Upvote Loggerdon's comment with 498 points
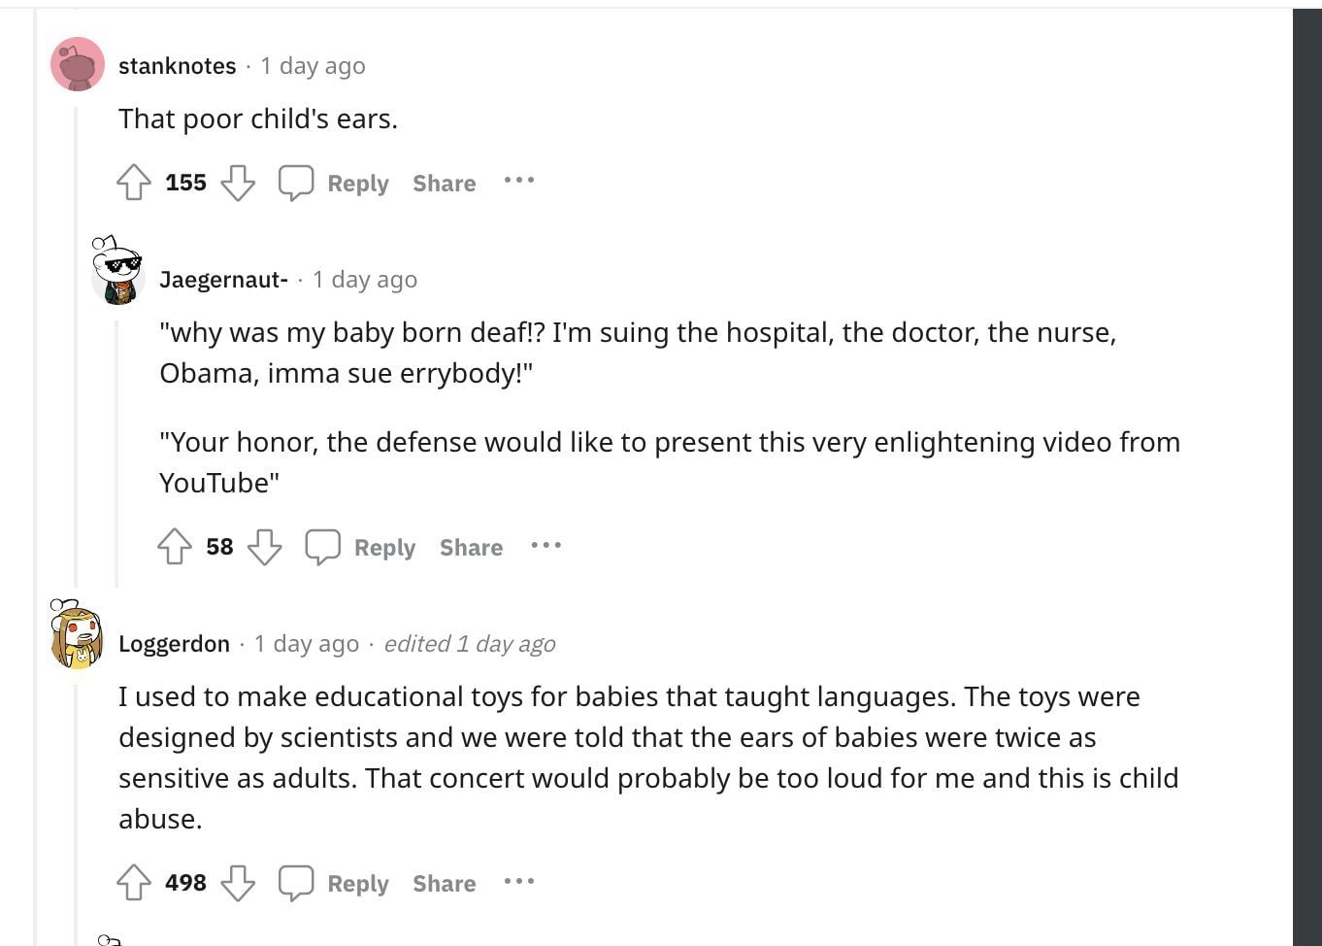The image size is (1322, 946). pos(134,883)
